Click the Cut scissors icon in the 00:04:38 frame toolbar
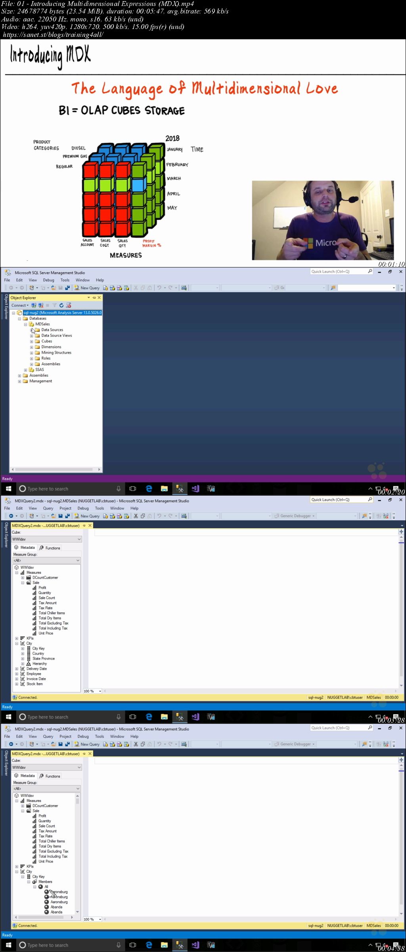The height and width of the screenshot is (952, 406). click(x=136, y=744)
